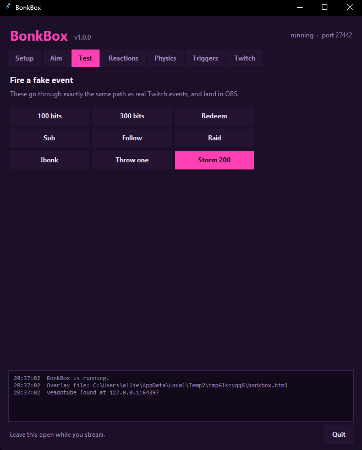Fire the !bonk command test
This screenshot has height=450, width=362.
tap(50, 160)
